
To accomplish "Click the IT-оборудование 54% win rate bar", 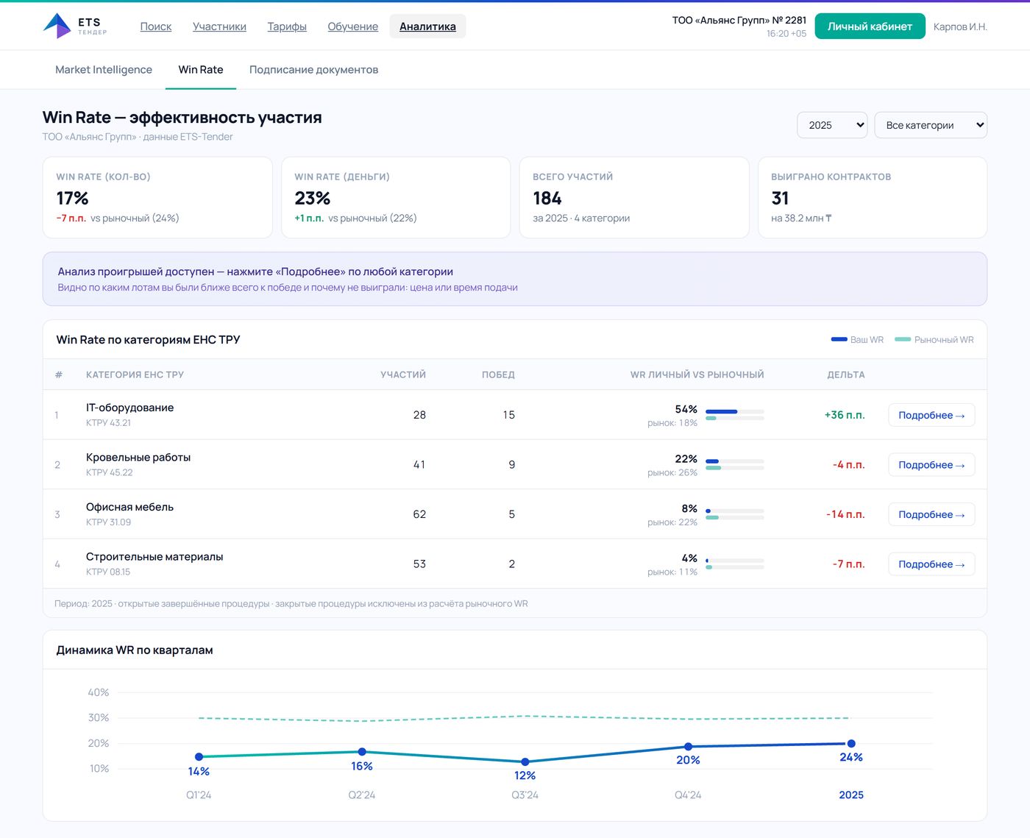I will coord(735,412).
